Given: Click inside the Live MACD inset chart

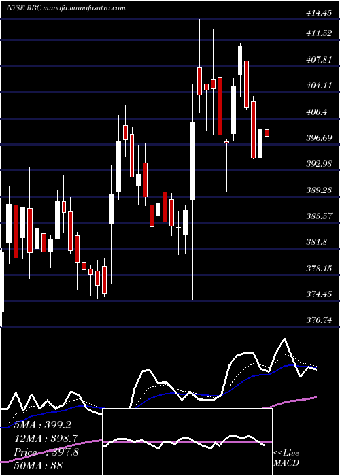Looking at the screenshot, I should click(x=187, y=442).
